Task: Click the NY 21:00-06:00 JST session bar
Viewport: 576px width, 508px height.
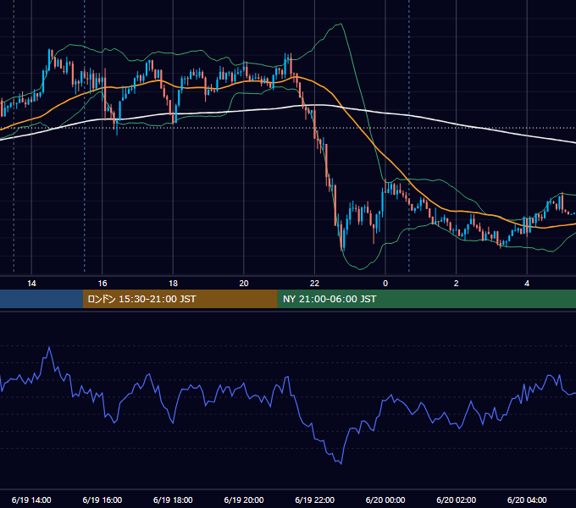Action: pos(426,299)
